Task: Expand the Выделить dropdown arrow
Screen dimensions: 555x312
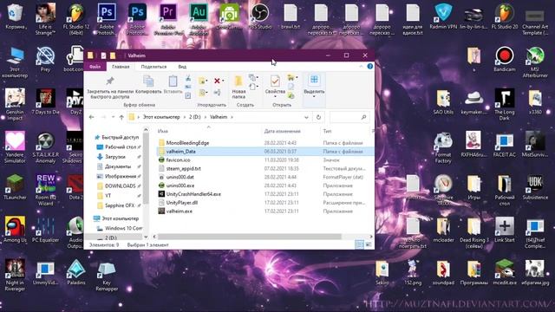Action: [x=314, y=96]
